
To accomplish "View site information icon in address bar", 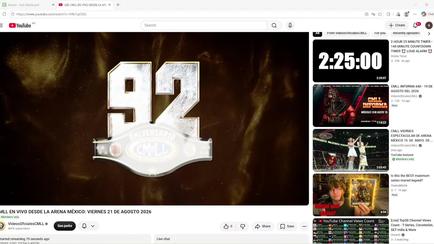I will (x=13, y=14).
